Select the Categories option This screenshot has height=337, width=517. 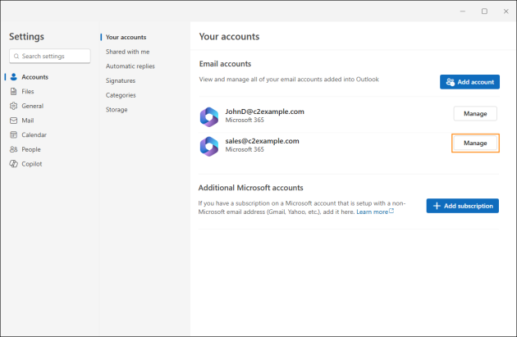(121, 95)
